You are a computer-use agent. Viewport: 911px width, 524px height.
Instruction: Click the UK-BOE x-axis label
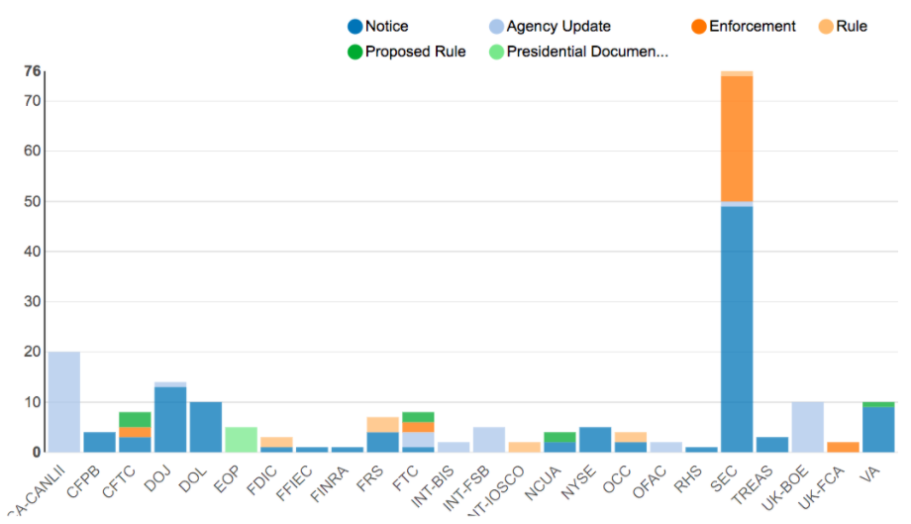[x=785, y=488]
